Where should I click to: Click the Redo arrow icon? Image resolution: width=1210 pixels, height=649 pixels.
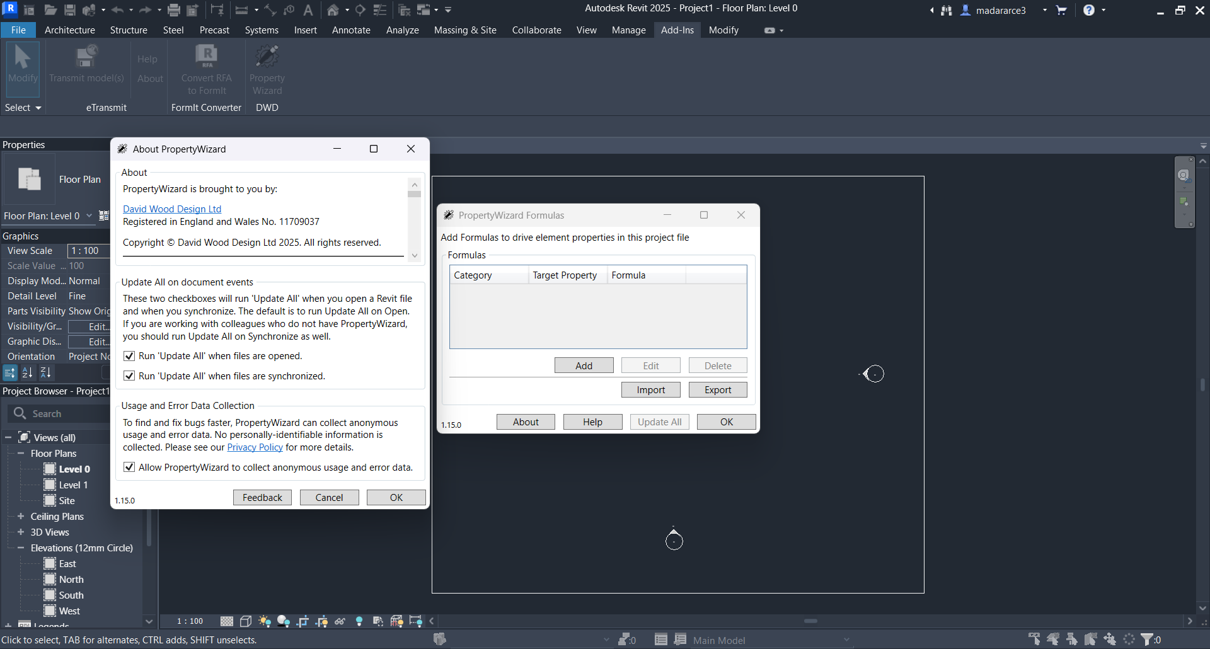145,10
